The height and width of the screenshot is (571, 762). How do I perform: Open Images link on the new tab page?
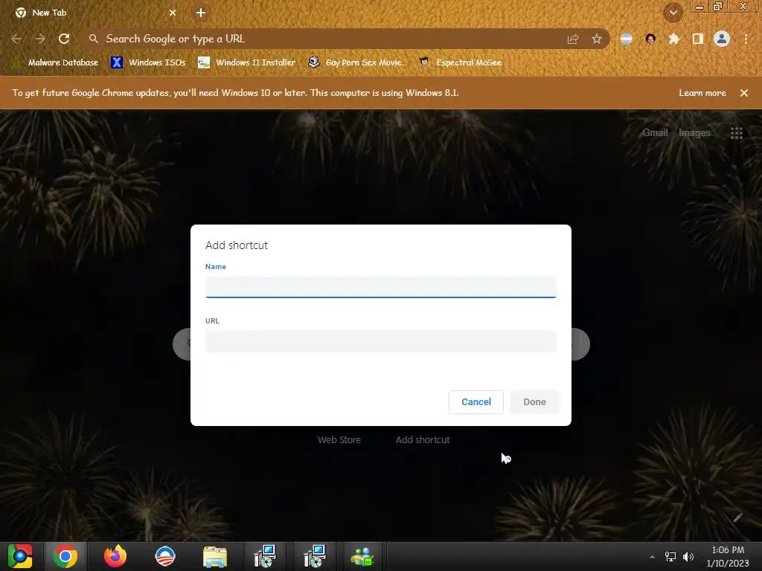[694, 132]
